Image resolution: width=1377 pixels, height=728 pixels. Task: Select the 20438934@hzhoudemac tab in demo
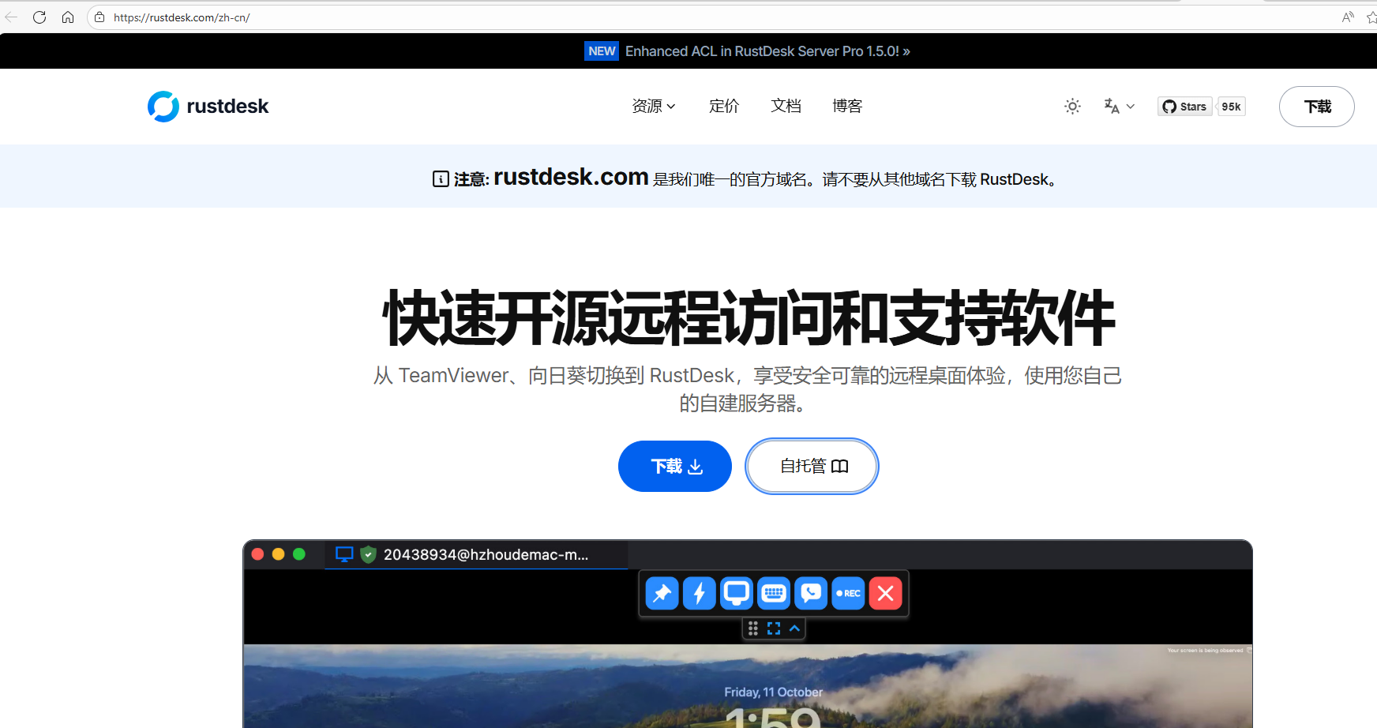(x=476, y=555)
